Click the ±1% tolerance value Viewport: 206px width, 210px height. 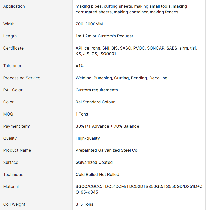(80, 66)
